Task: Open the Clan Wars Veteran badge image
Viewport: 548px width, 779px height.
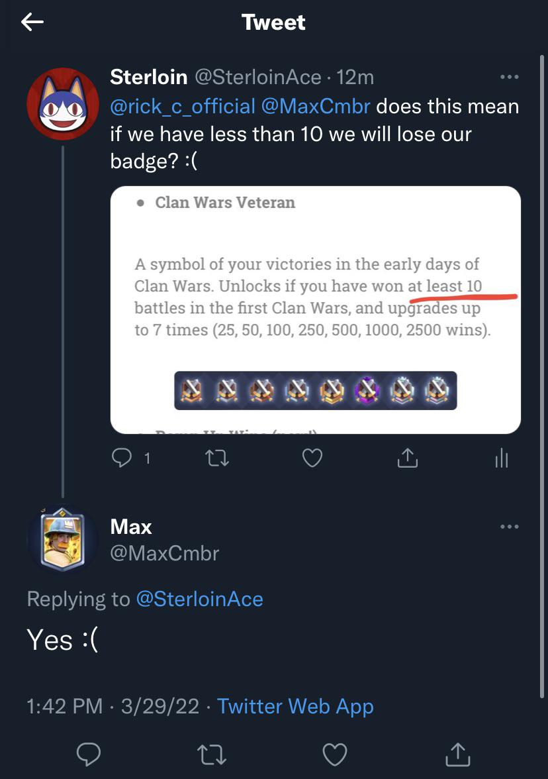Action: coord(314,308)
